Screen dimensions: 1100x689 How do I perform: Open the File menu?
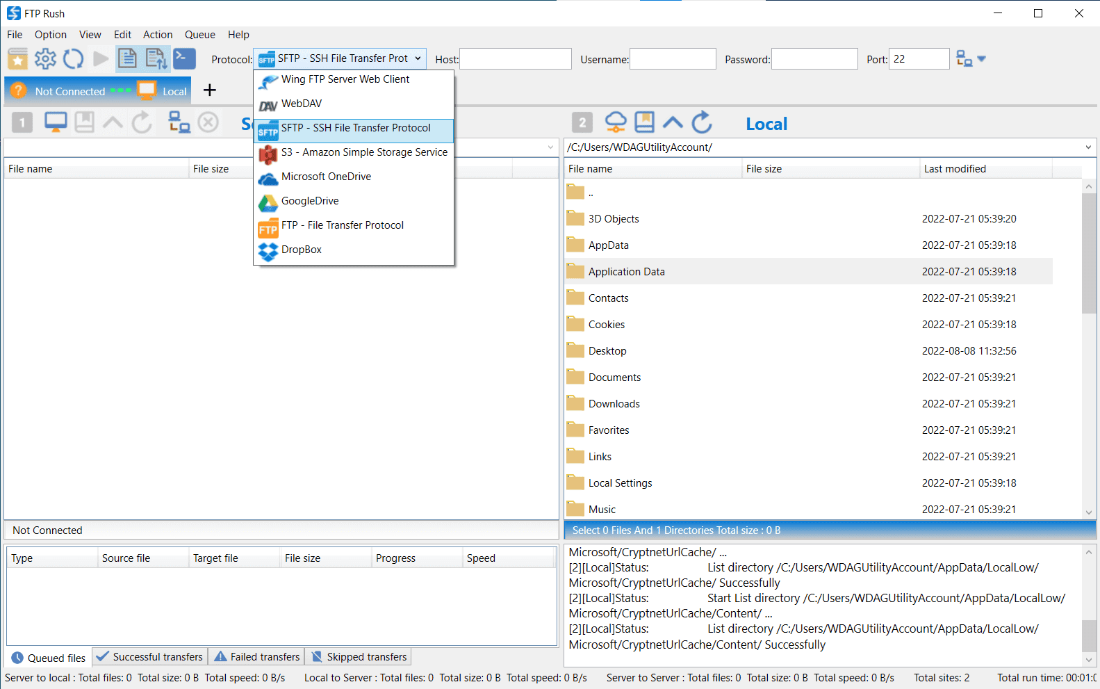15,35
